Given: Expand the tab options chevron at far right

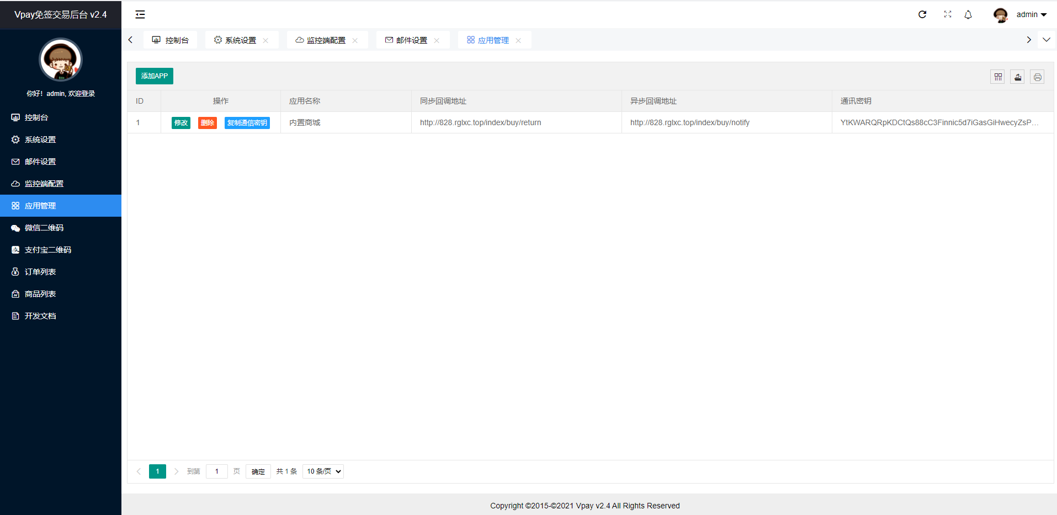Looking at the screenshot, I should pyautogui.click(x=1046, y=40).
